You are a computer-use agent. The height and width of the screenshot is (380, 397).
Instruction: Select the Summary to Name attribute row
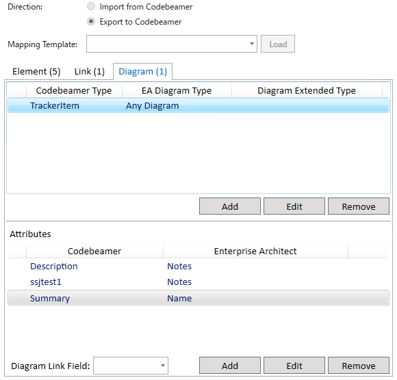coord(198,298)
